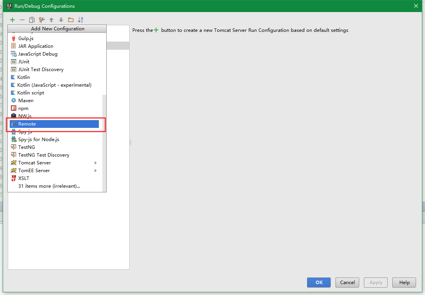The height and width of the screenshot is (295, 425).
Task: Click the vertical splitter grip handle
Action: click(131, 142)
